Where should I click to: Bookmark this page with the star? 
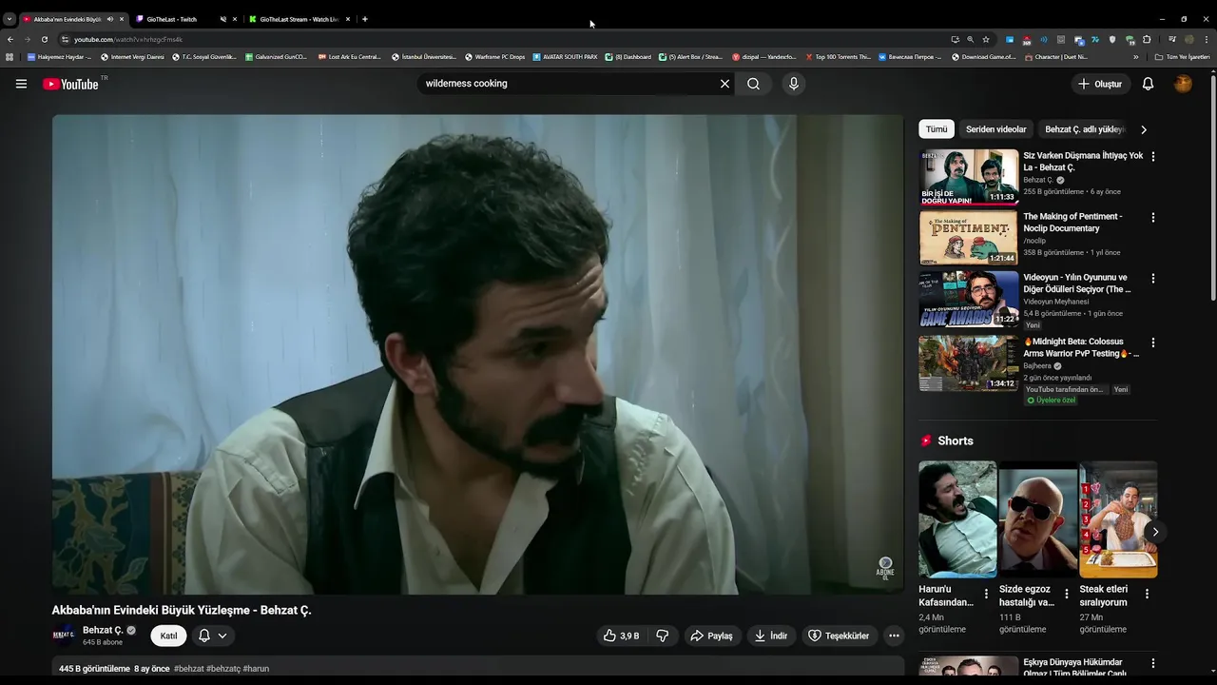(986, 39)
